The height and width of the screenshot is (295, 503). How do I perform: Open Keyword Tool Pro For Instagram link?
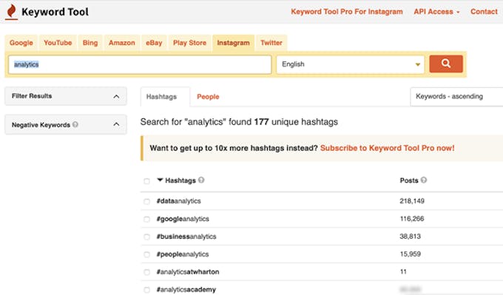pos(347,12)
